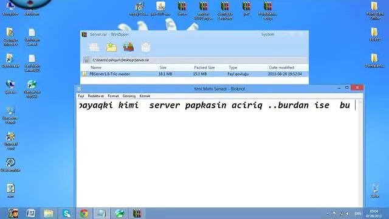Open the Format menu in Notepad
389x219 pixels.
pyautogui.click(x=114, y=96)
